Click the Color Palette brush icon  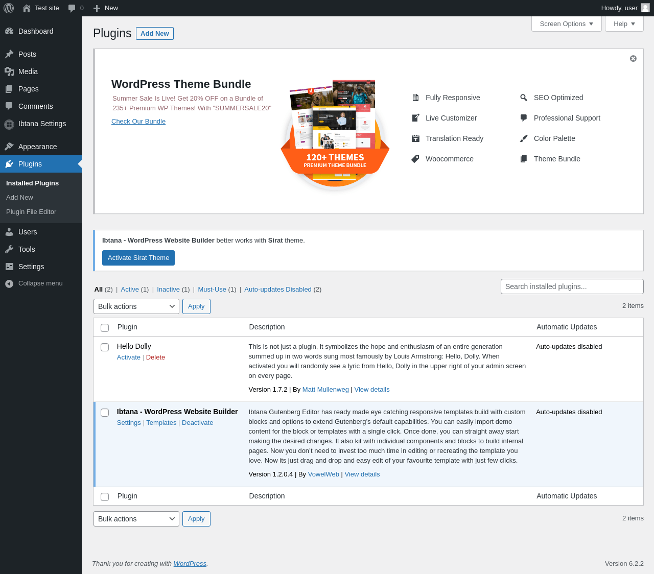click(x=524, y=138)
